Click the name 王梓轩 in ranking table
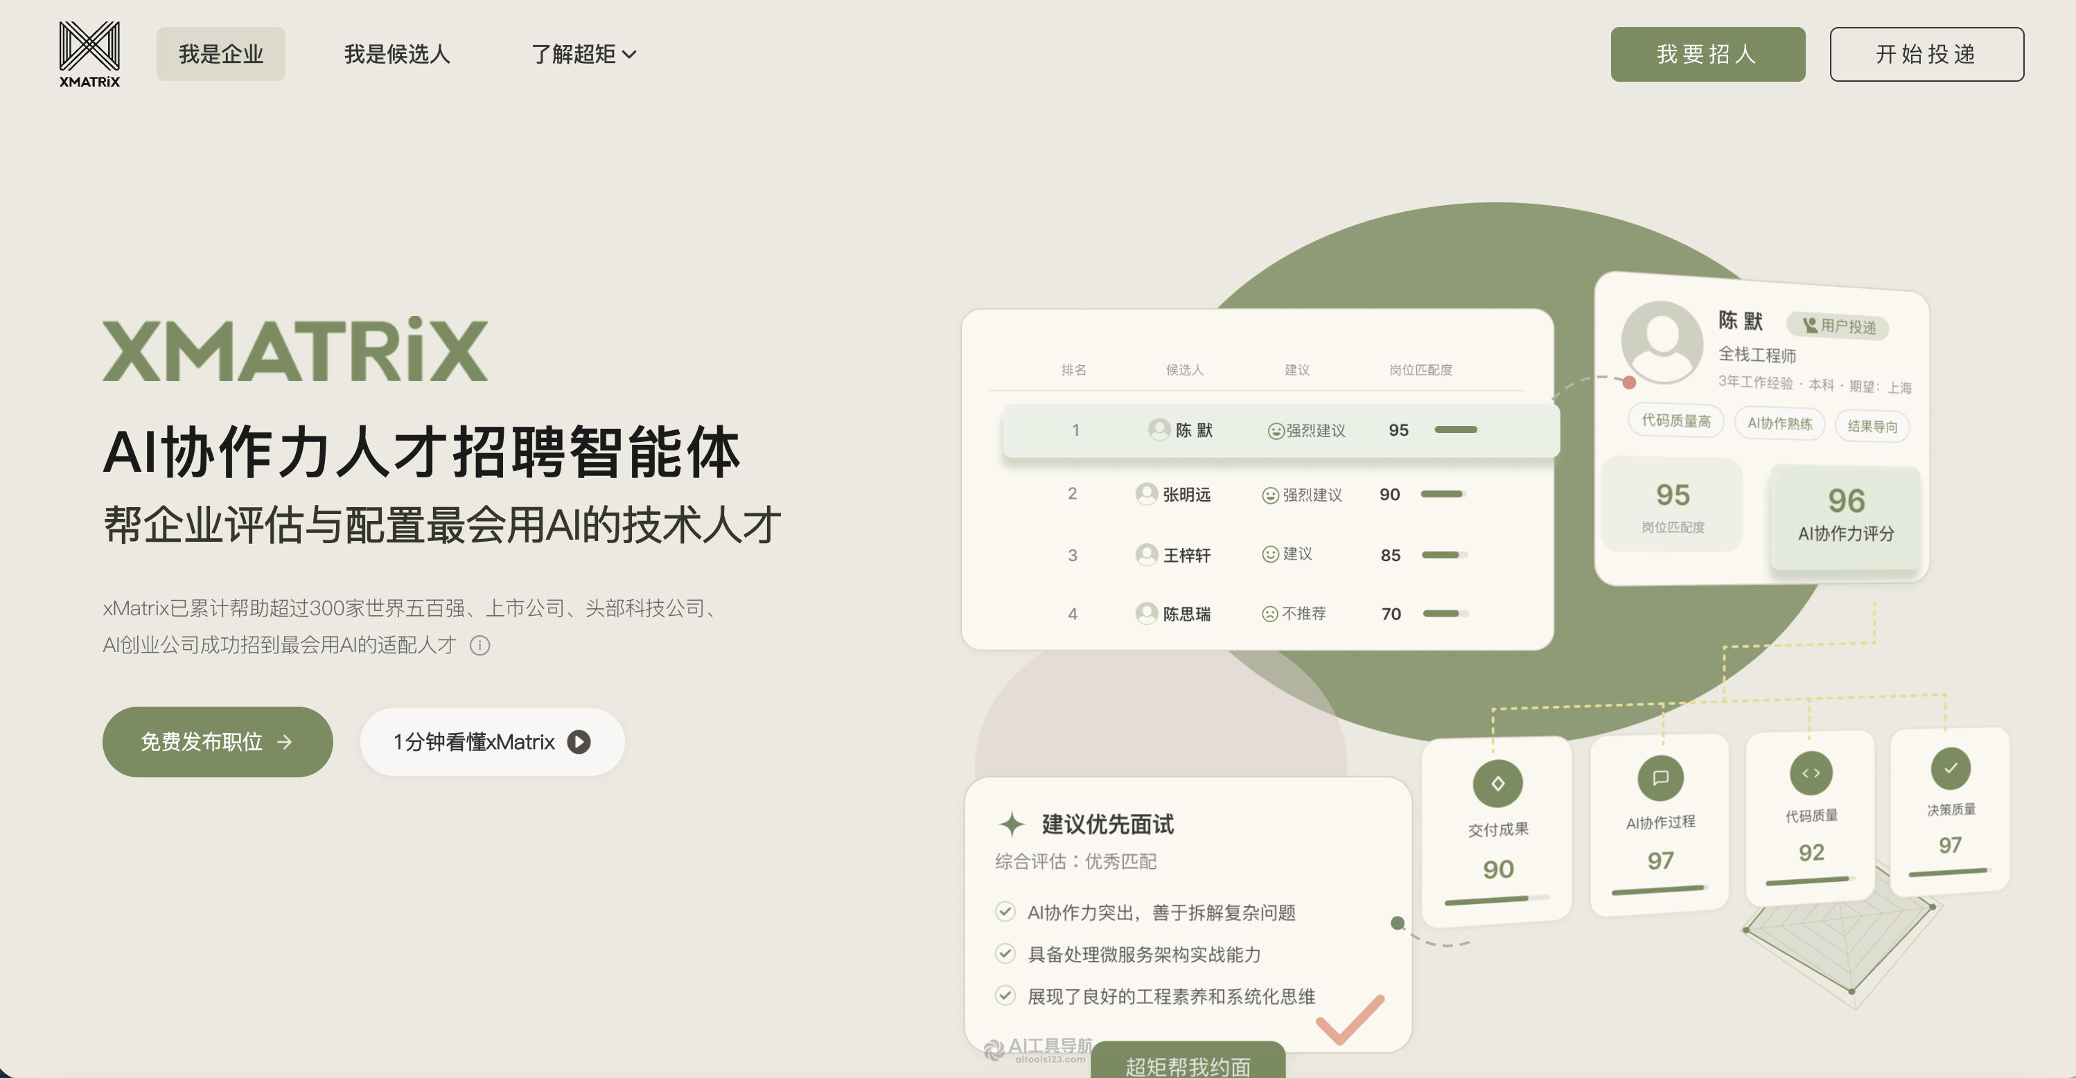 pyautogui.click(x=1186, y=555)
